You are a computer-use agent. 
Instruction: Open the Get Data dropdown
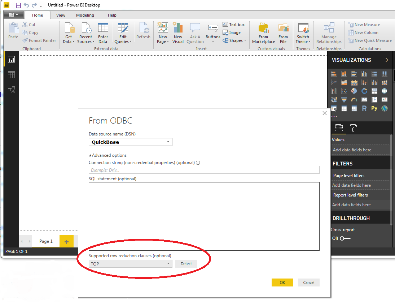coord(69,33)
